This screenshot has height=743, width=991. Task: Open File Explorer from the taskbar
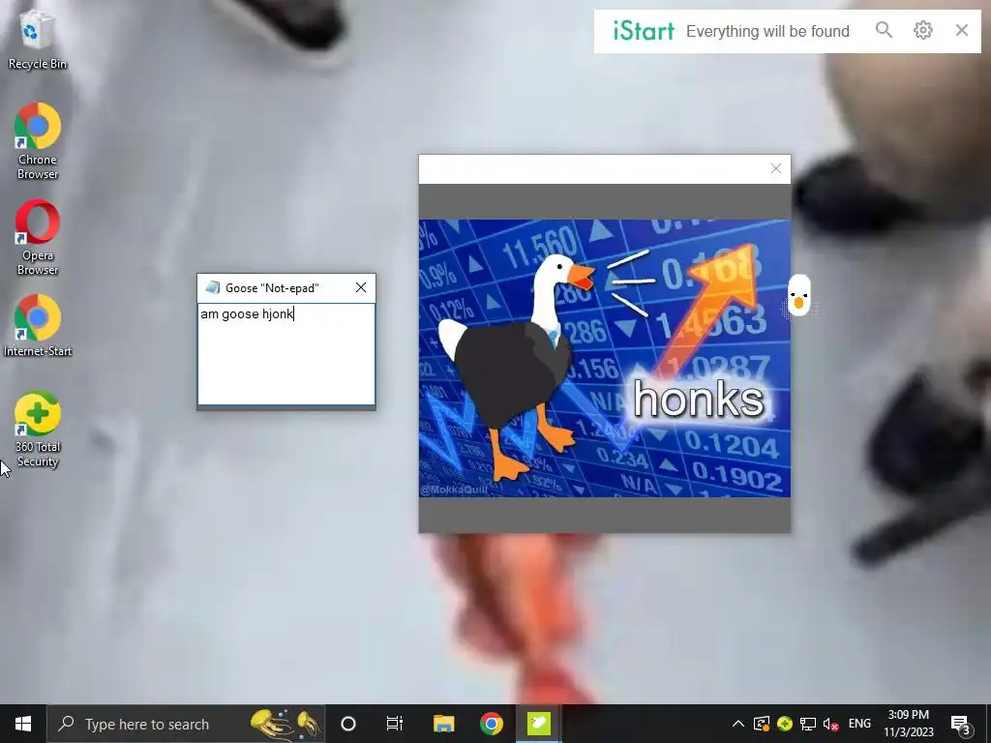tap(443, 724)
